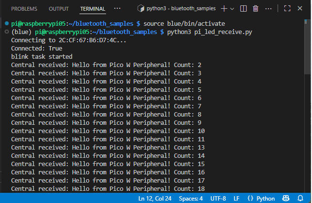Maximize the panel size
This screenshot has width=312, height=203.
point(287,9)
